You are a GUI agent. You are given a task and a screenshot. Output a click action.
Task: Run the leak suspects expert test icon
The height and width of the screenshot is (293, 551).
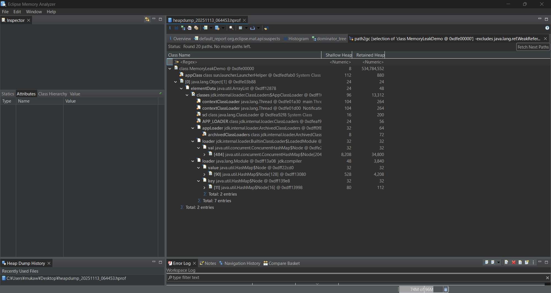(x=196, y=28)
